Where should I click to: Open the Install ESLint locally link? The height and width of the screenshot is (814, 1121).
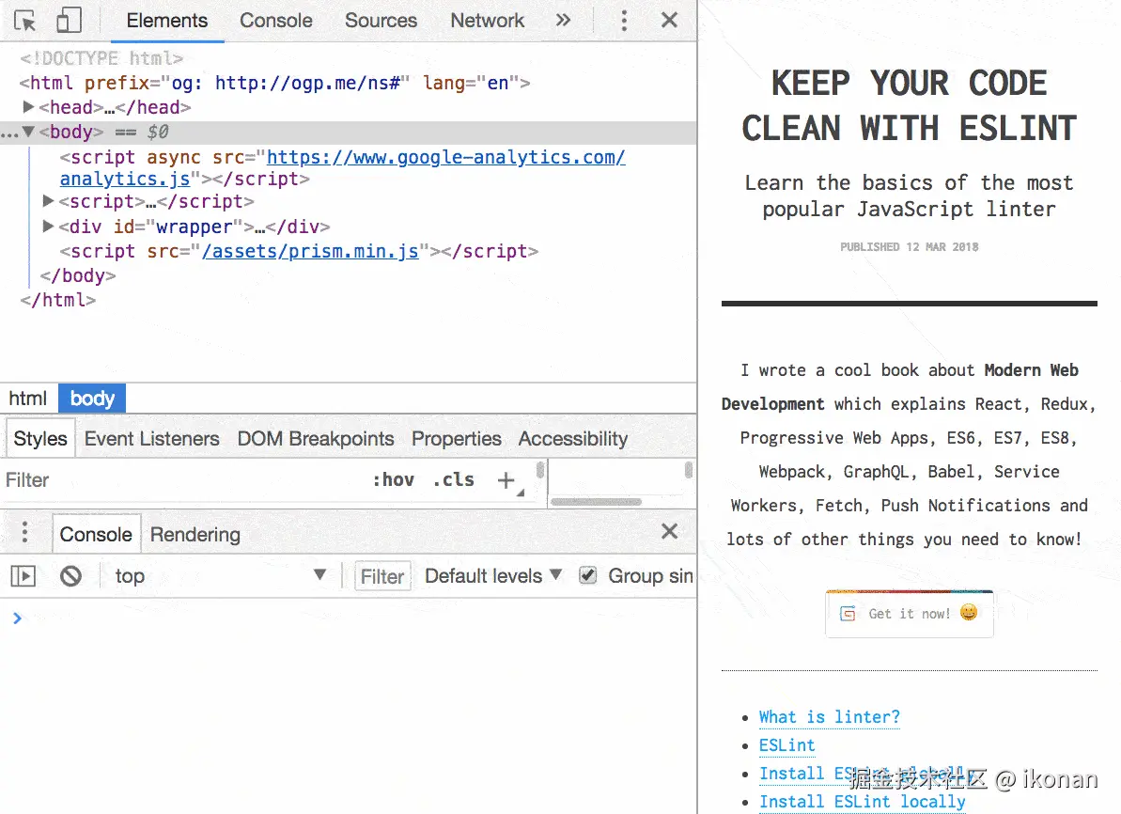click(x=863, y=802)
